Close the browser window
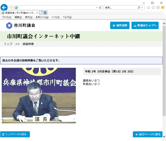166x141 pixels. click(161, 3)
